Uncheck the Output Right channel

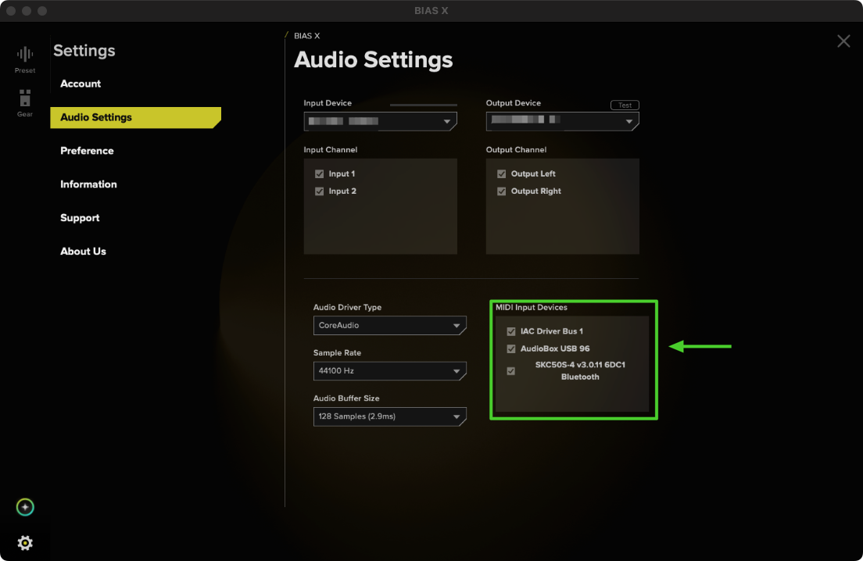point(502,191)
